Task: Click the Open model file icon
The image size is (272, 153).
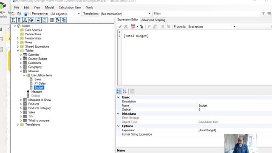Action: point(13,14)
